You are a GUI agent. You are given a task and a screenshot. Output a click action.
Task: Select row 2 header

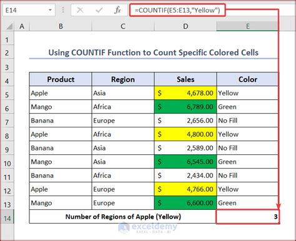(7, 52)
